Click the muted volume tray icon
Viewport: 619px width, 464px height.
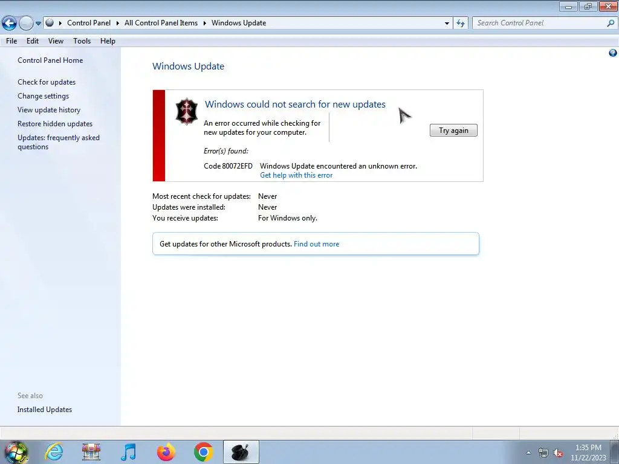[x=558, y=453]
